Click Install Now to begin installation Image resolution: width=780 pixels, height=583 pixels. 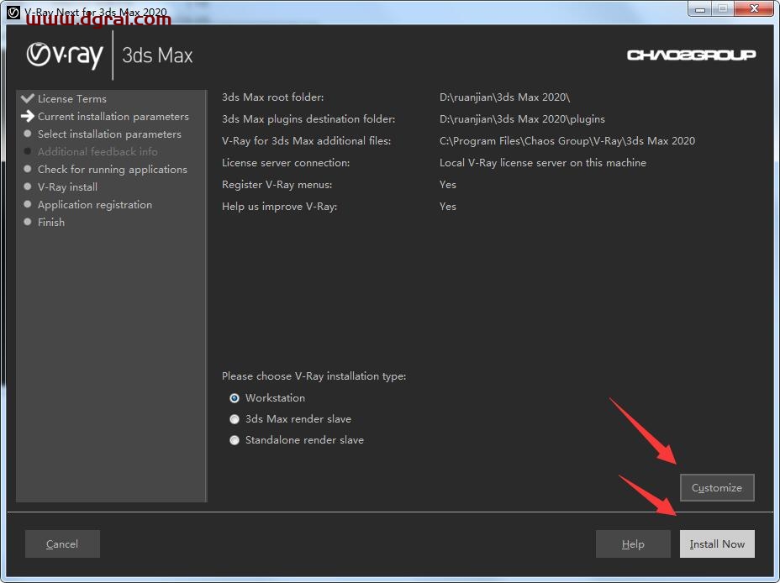pyautogui.click(x=717, y=544)
